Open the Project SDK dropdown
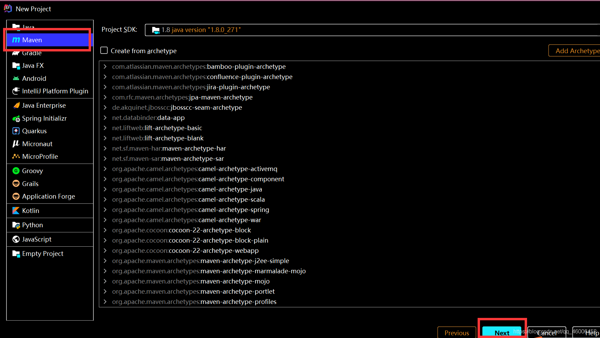The image size is (600, 338). tap(372, 30)
